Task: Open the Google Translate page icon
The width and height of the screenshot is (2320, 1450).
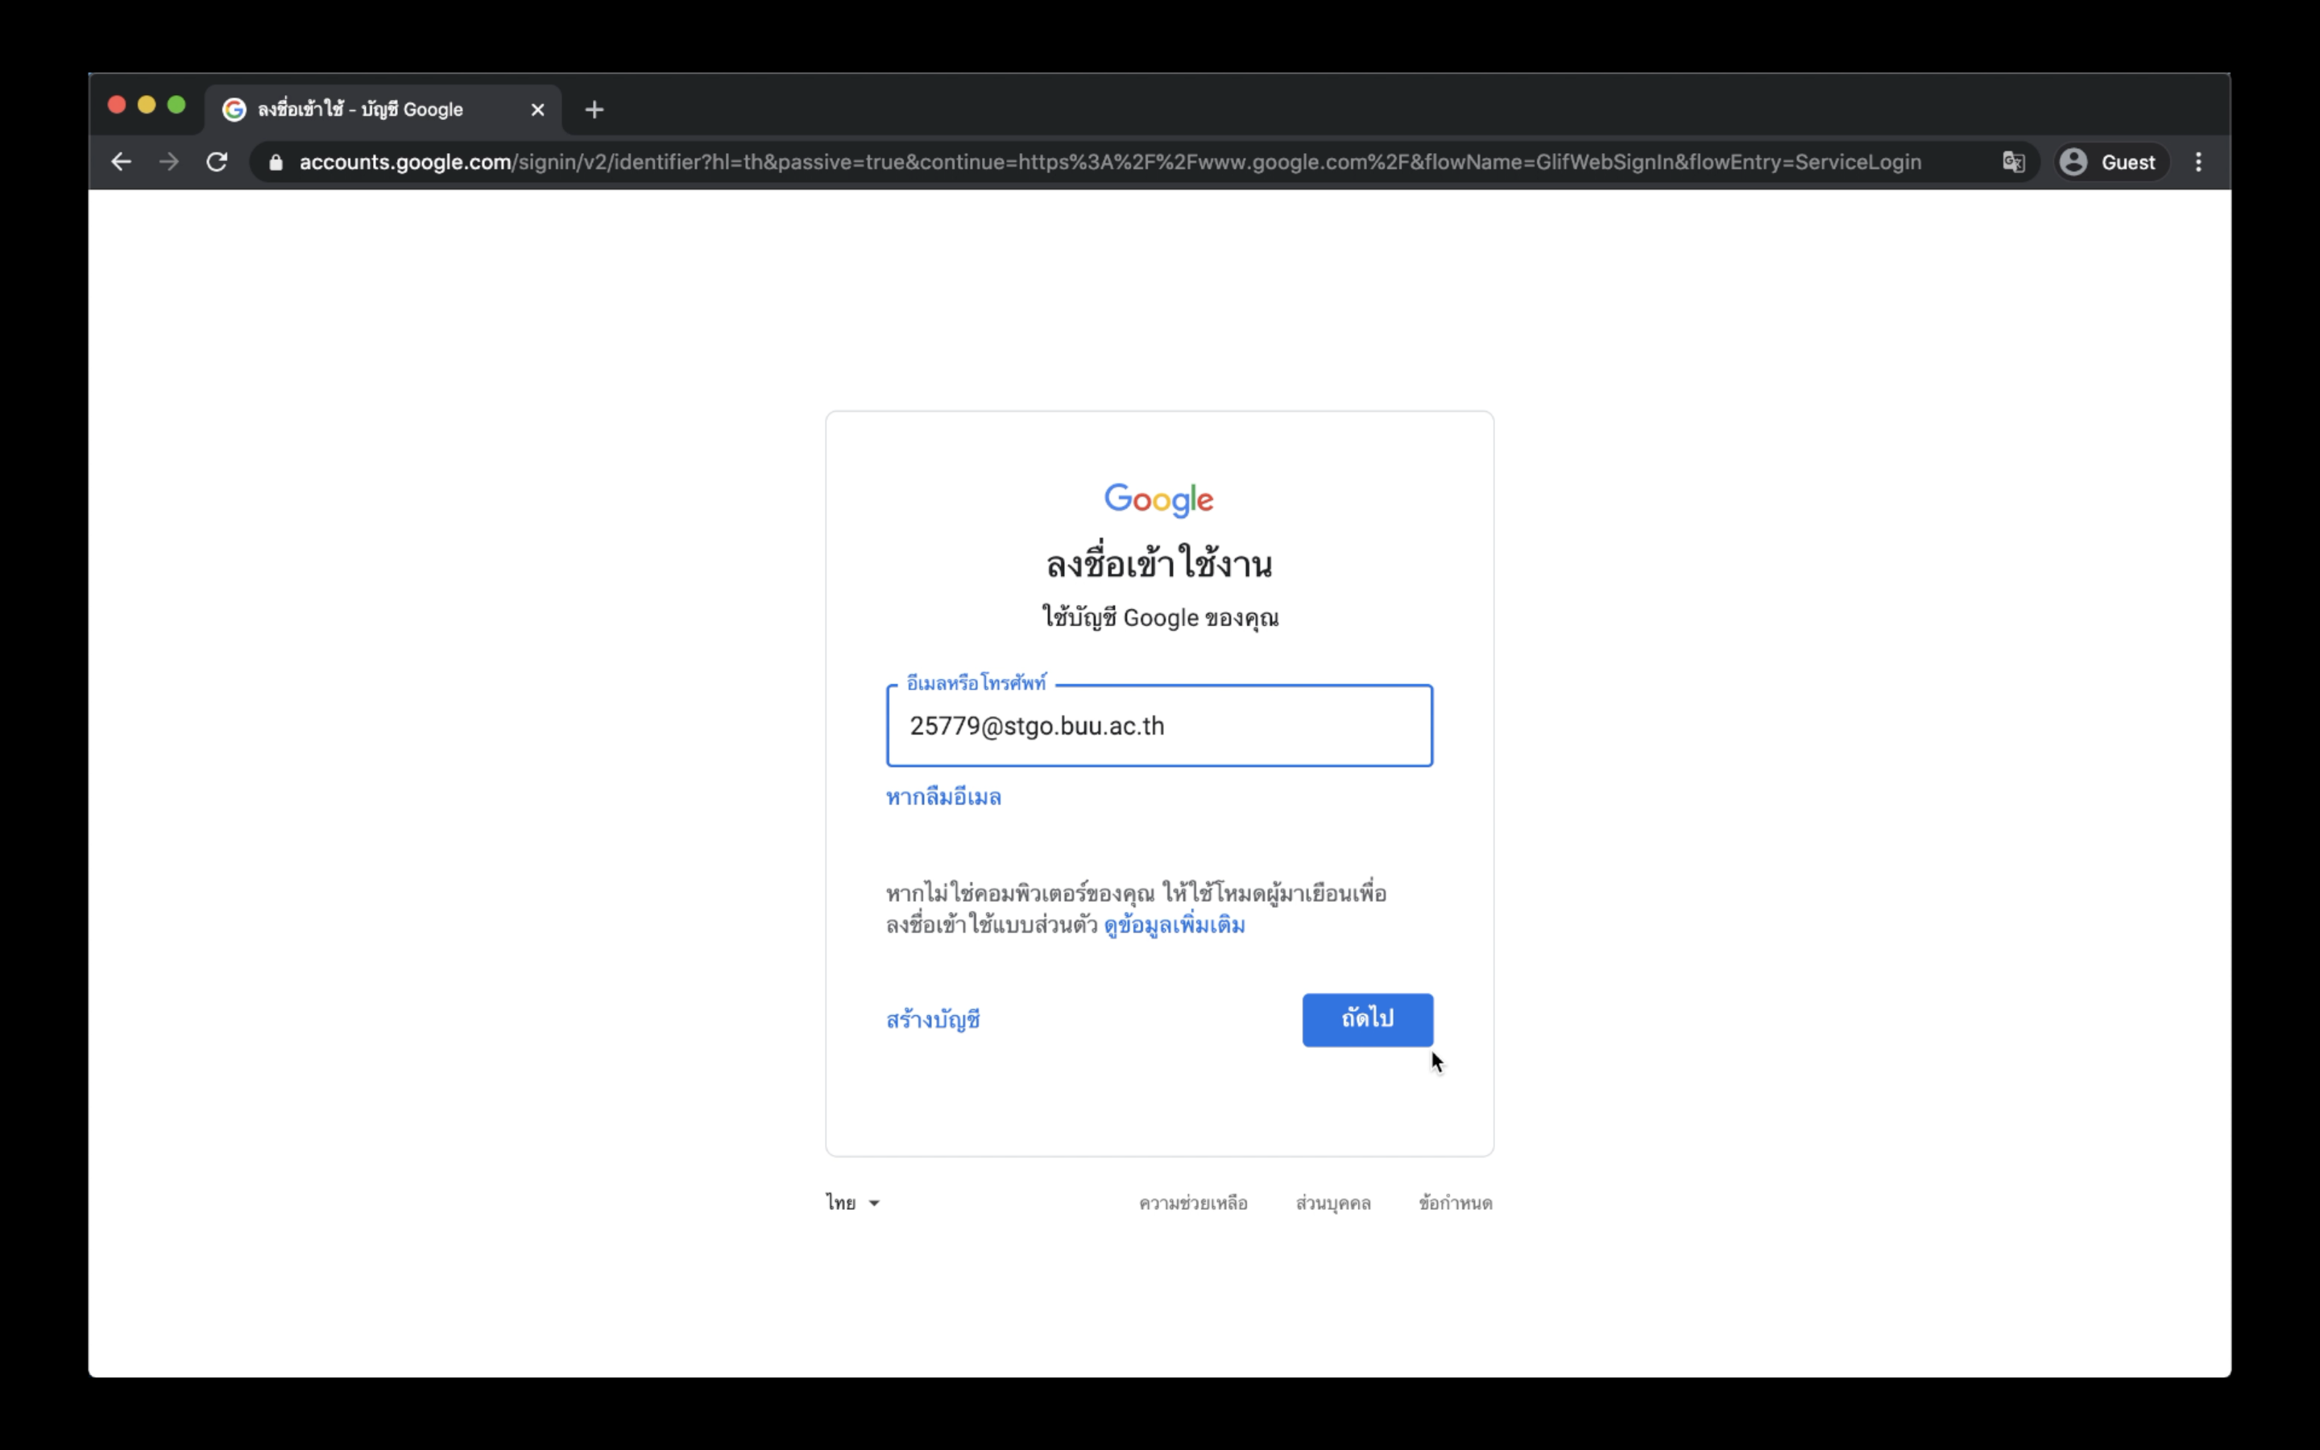Action: 2013,162
